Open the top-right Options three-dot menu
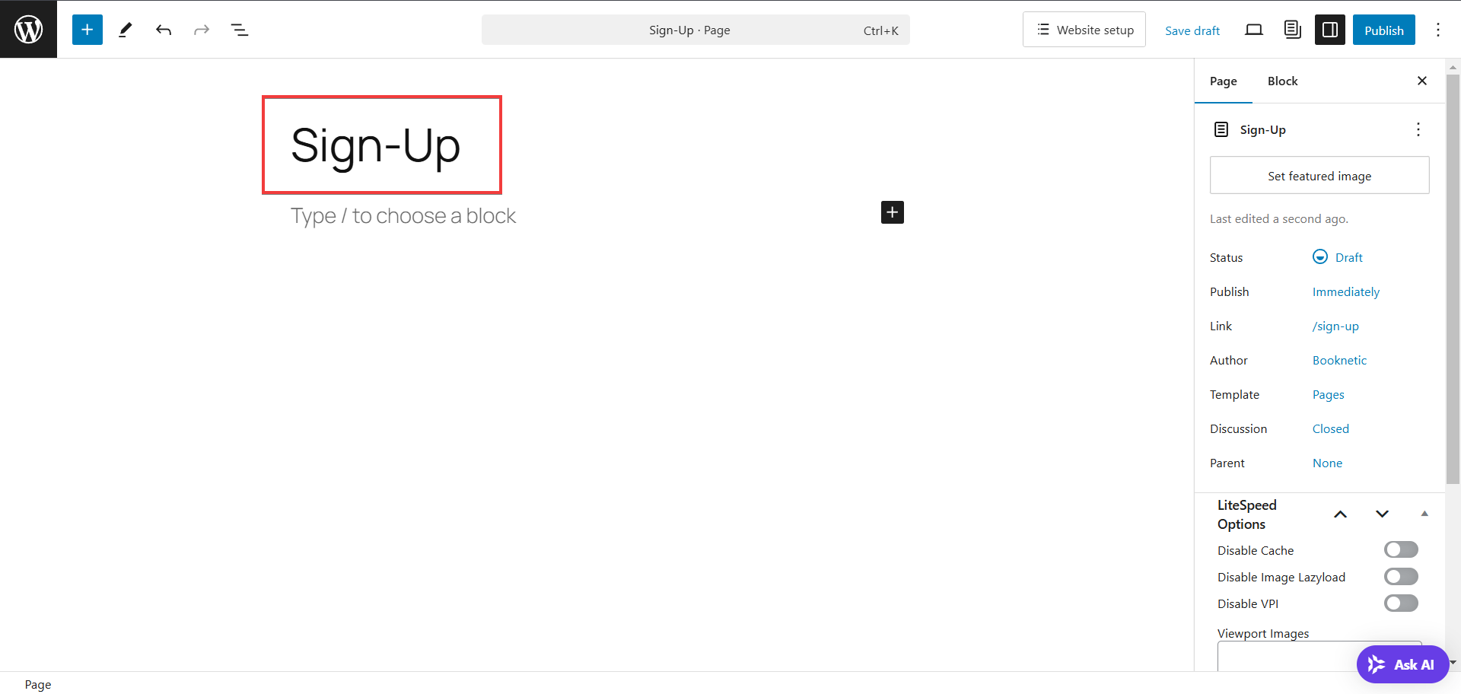 coord(1438,30)
